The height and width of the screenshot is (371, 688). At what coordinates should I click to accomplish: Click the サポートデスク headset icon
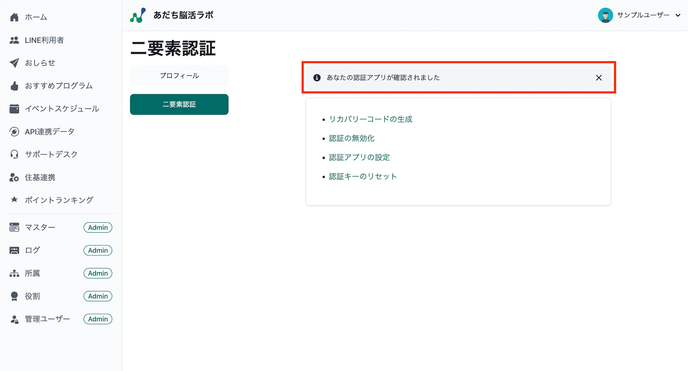tap(14, 154)
